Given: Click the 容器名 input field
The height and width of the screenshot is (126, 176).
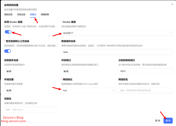Looking at the screenshot, I should [31, 109].
